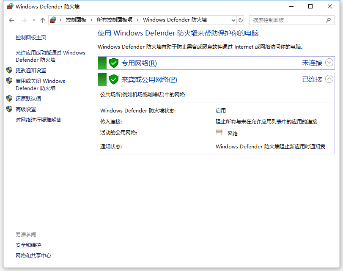Go up one level with Up arrow

pyautogui.click(x=43, y=20)
